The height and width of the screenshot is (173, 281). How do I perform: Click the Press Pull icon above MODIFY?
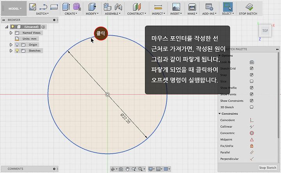(92, 7)
